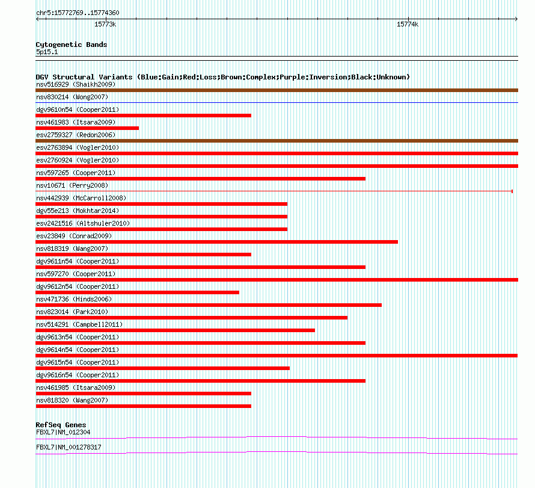Screen dimensions: 535x488
Task: Click the red bar under dgv9615n54
Action: click(162, 368)
